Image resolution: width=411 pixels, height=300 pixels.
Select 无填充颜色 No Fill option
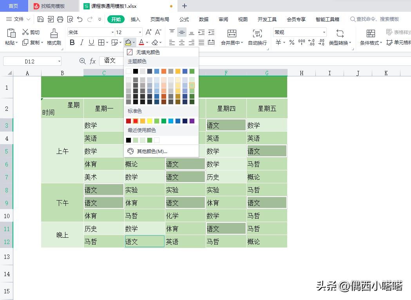[x=161, y=52]
